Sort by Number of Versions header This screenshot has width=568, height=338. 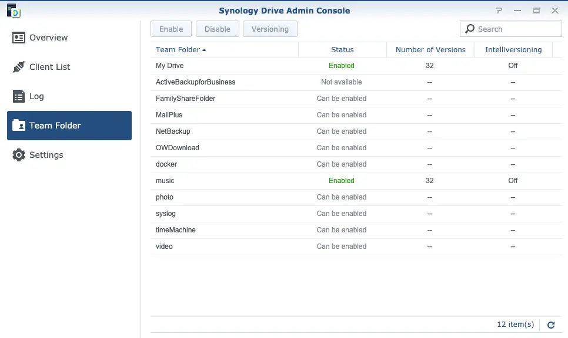tap(430, 50)
